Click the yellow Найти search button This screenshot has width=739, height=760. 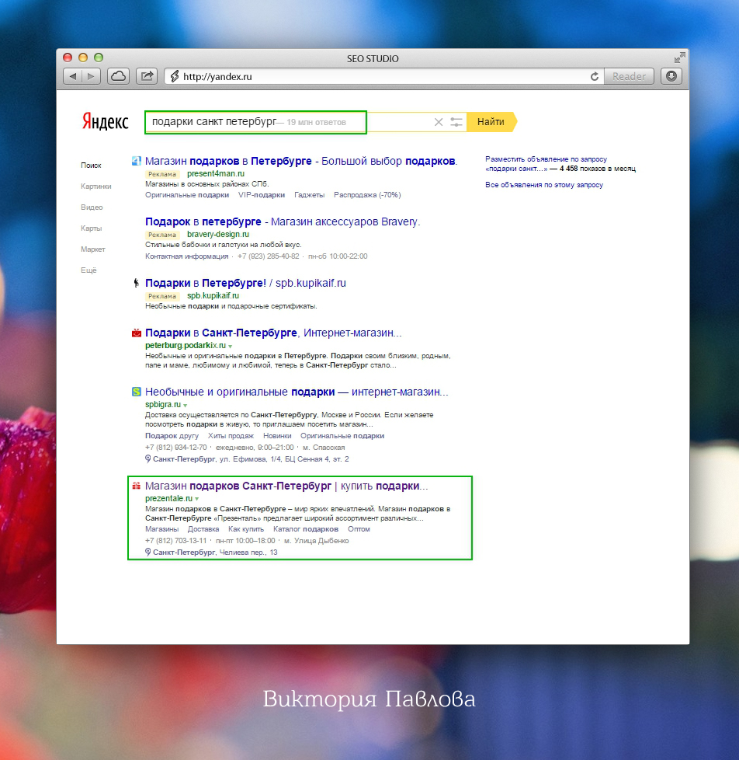coord(491,122)
